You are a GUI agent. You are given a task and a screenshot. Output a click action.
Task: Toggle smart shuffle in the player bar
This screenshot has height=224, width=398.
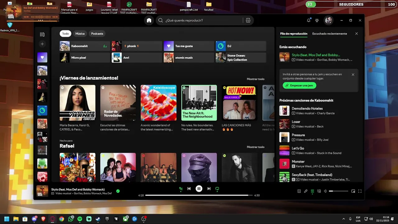pyautogui.click(x=181, y=189)
